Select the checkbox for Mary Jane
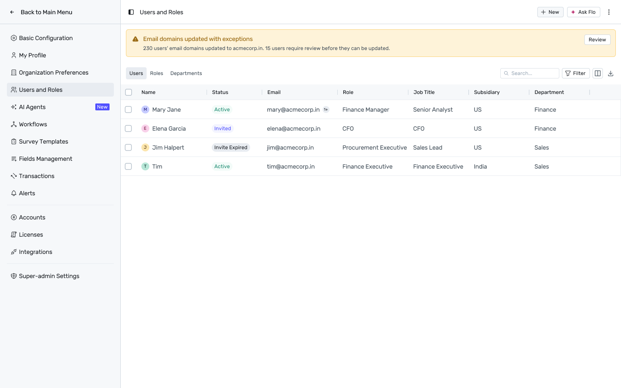Image resolution: width=621 pixels, height=388 pixels. tap(129, 110)
